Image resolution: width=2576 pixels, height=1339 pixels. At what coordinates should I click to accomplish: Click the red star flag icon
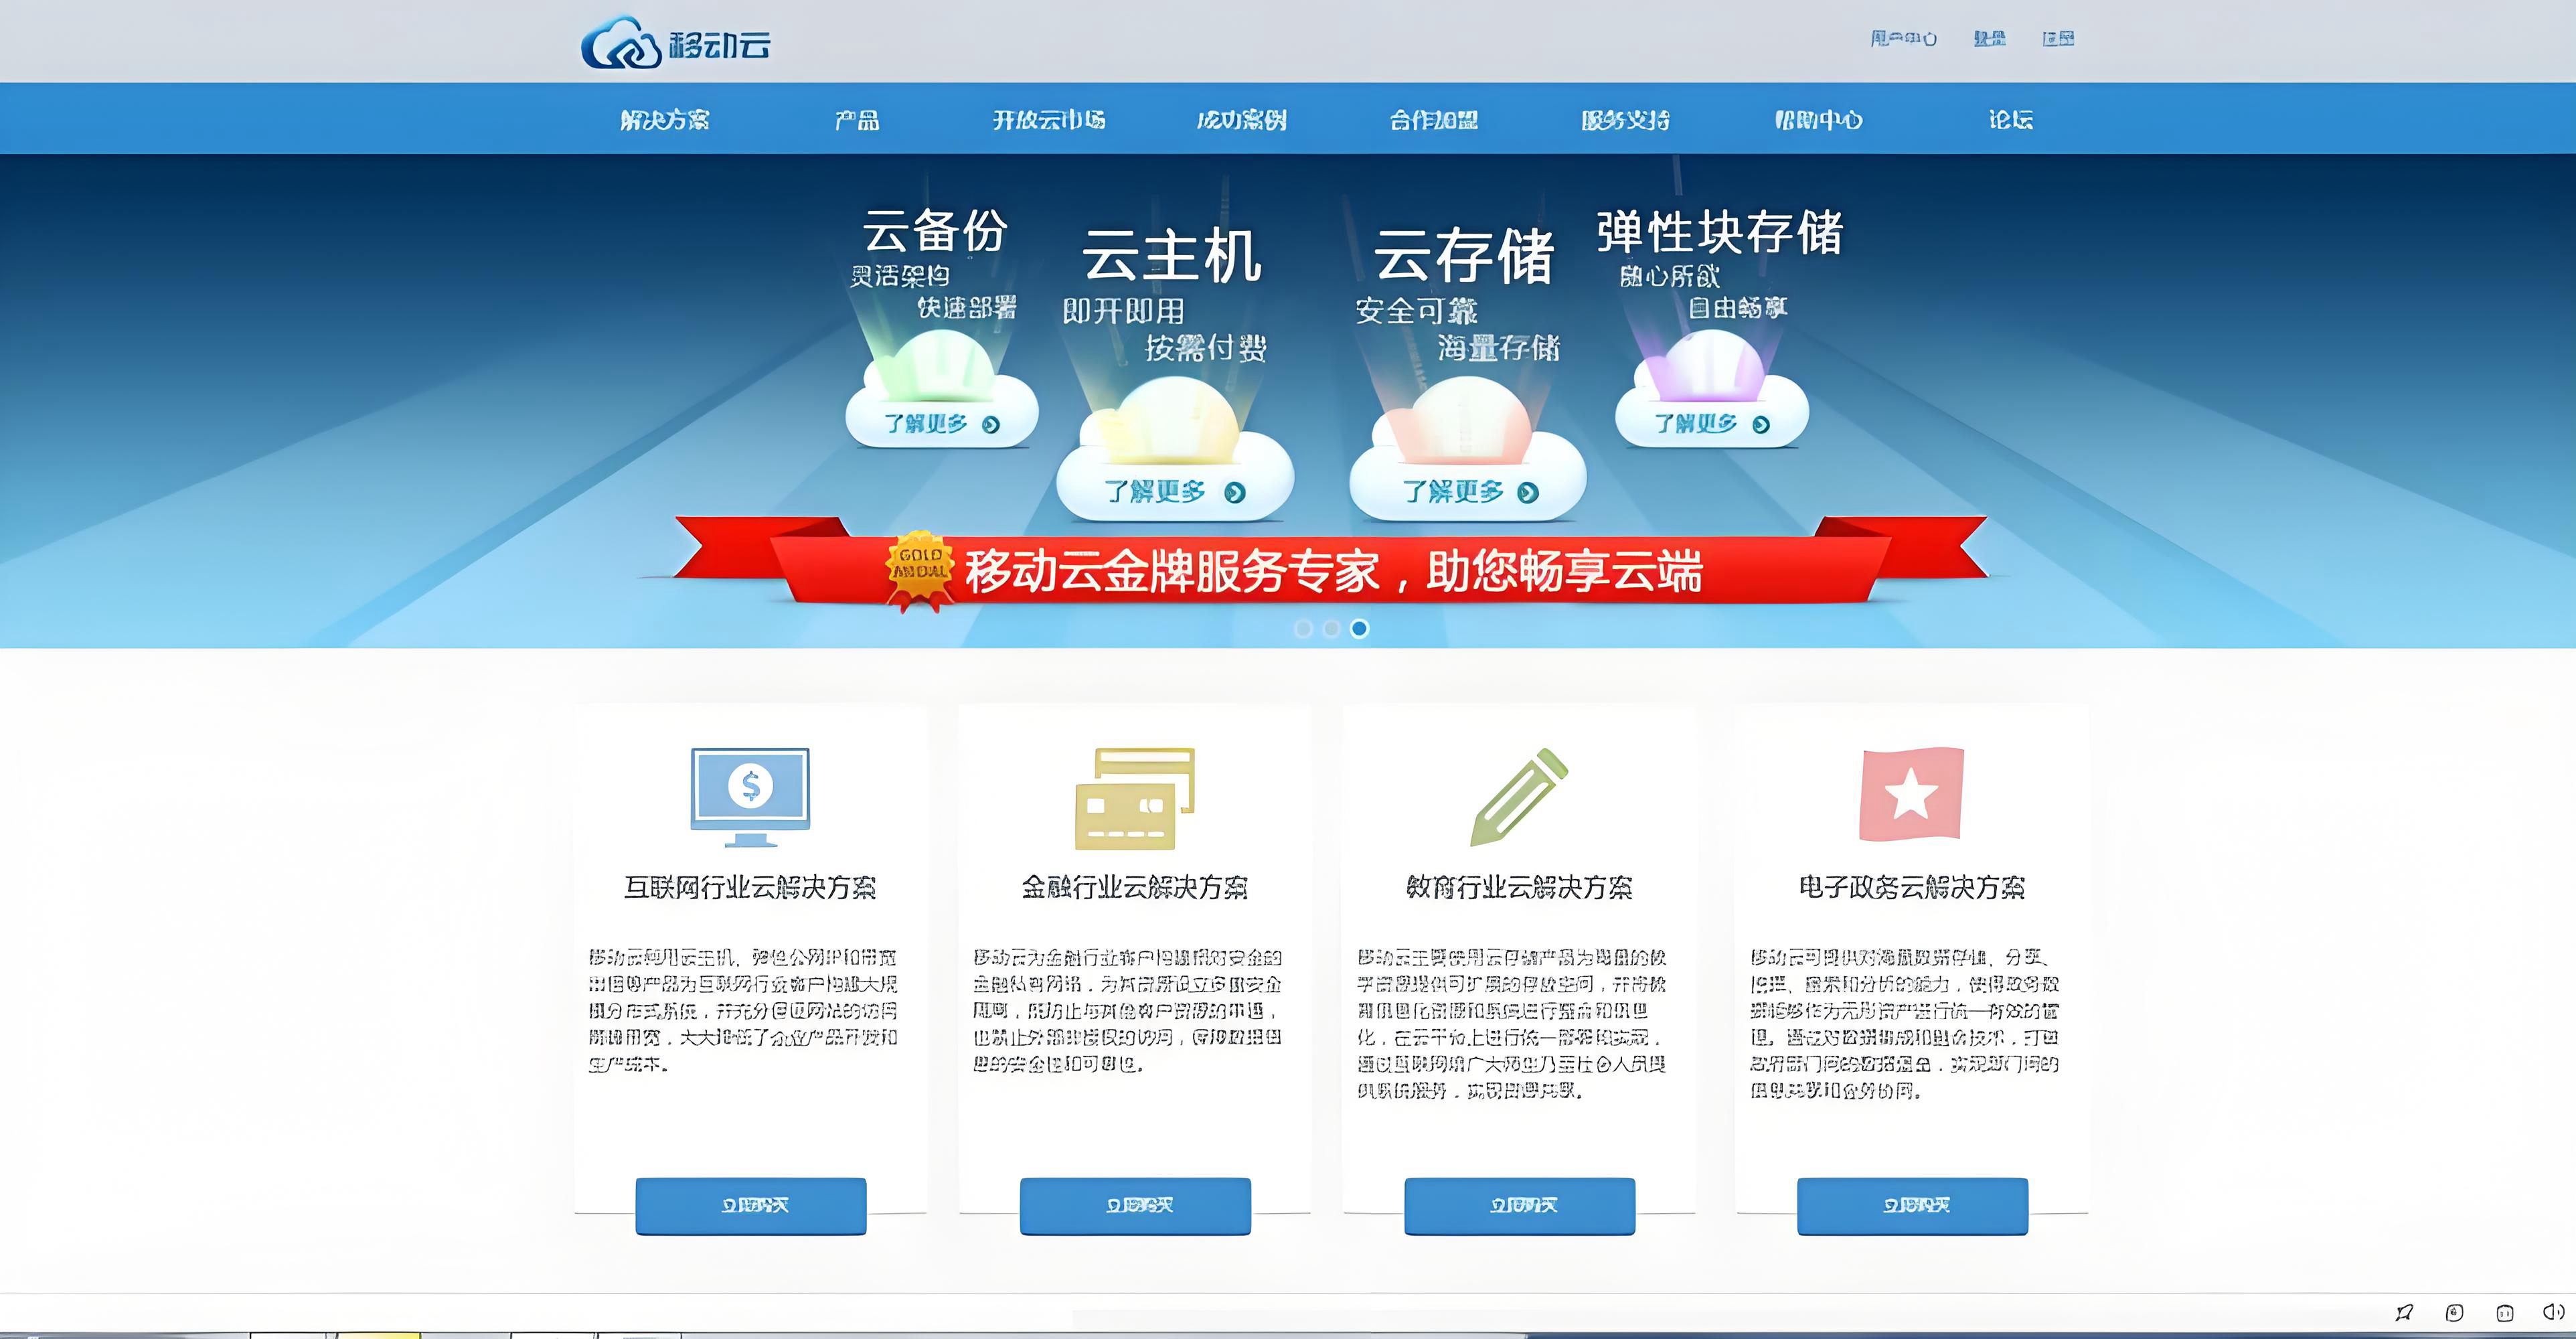[1911, 793]
